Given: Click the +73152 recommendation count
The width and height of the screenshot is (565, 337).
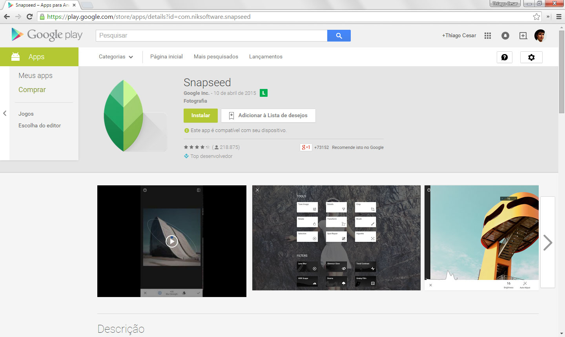Looking at the screenshot, I should 321,147.
